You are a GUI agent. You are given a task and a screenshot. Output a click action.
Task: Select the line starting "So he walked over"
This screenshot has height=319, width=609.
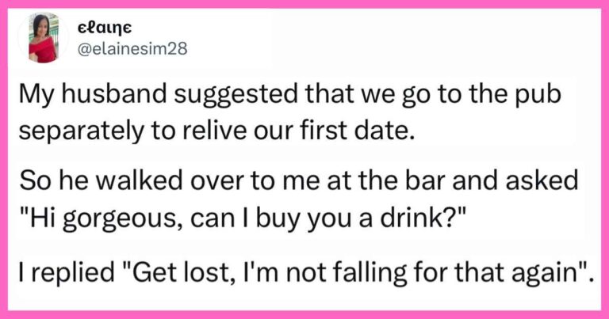(299, 180)
